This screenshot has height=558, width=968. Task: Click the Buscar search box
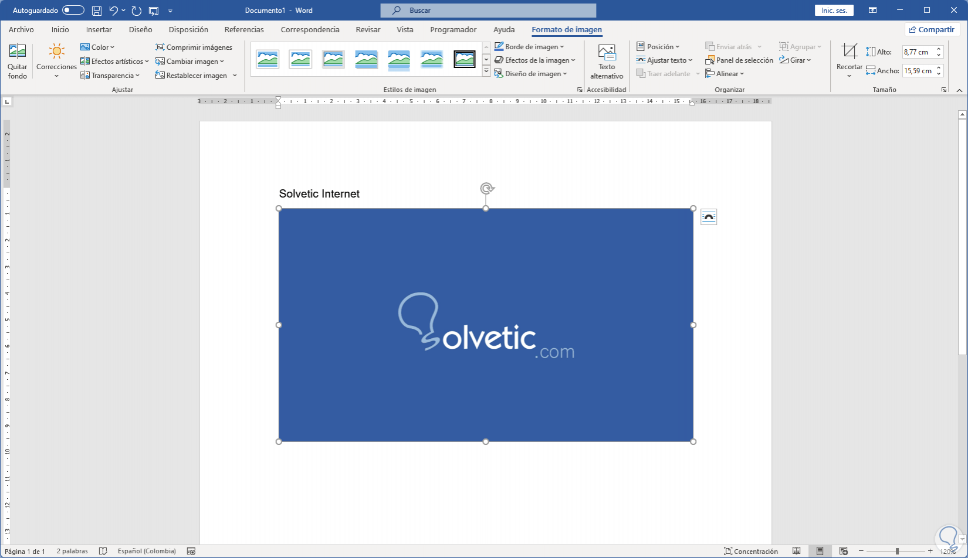pyautogui.click(x=488, y=11)
